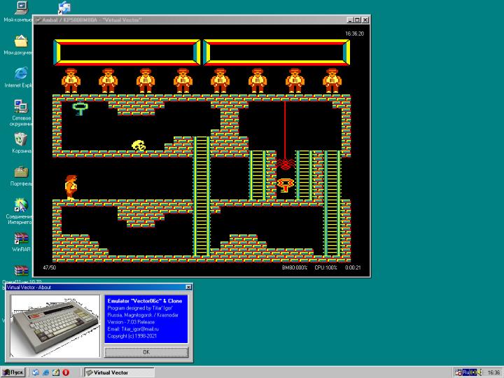This screenshot has height=378, width=504.
Task: Select the desktop shortcut right of Мой компьютер
Action: click(64, 8)
